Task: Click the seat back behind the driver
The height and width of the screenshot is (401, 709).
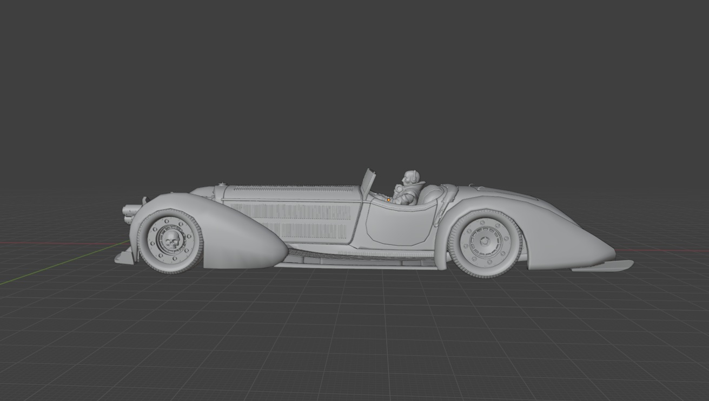Action: click(432, 193)
